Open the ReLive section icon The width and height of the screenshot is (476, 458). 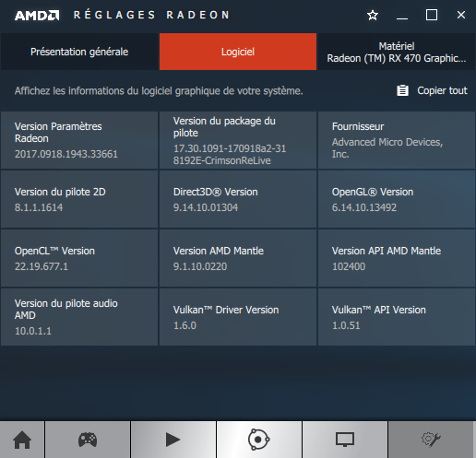tap(259, 440)
